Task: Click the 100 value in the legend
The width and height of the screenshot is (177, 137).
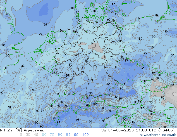Action: click(85, 135)
